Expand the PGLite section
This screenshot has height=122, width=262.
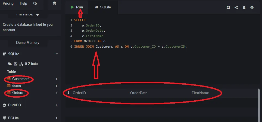(57, 118)
